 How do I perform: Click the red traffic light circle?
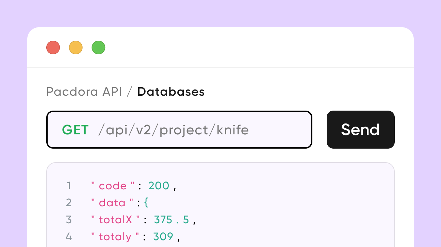[x=53, y=47]
